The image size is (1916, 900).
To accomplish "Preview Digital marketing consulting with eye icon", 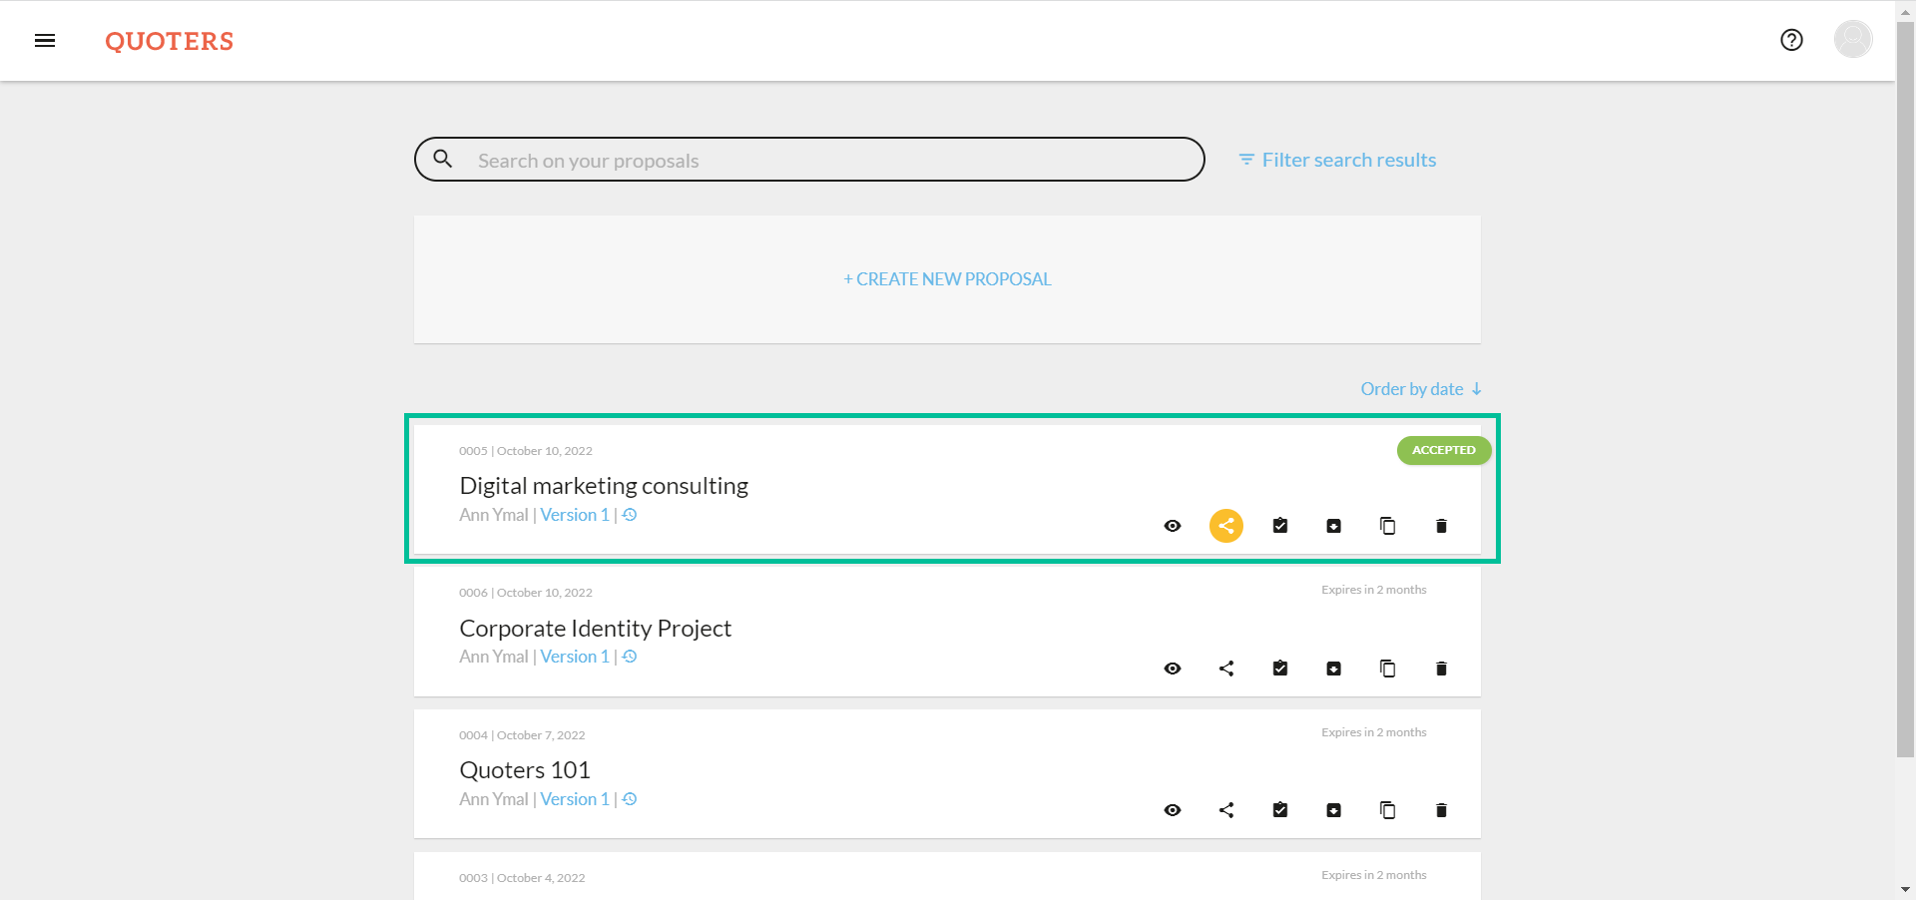I will click(1173, 526).
